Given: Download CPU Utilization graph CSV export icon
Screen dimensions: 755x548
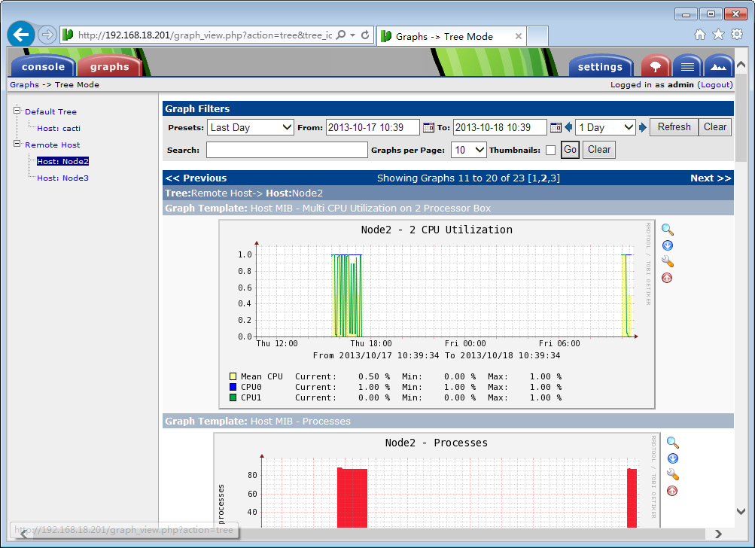Looking at the screenshot, I should [668, 245].
